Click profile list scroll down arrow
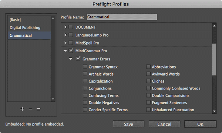222x133 pixels. click(53, 99)
